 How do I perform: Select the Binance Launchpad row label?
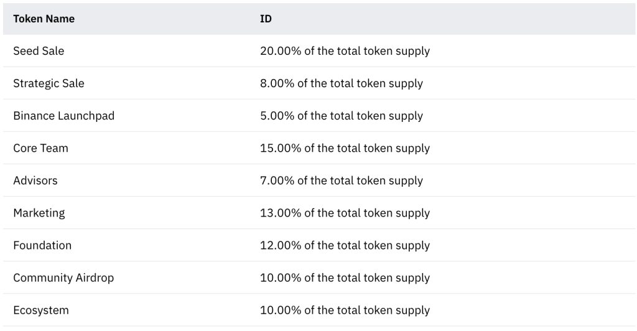(x=64, y=116)
